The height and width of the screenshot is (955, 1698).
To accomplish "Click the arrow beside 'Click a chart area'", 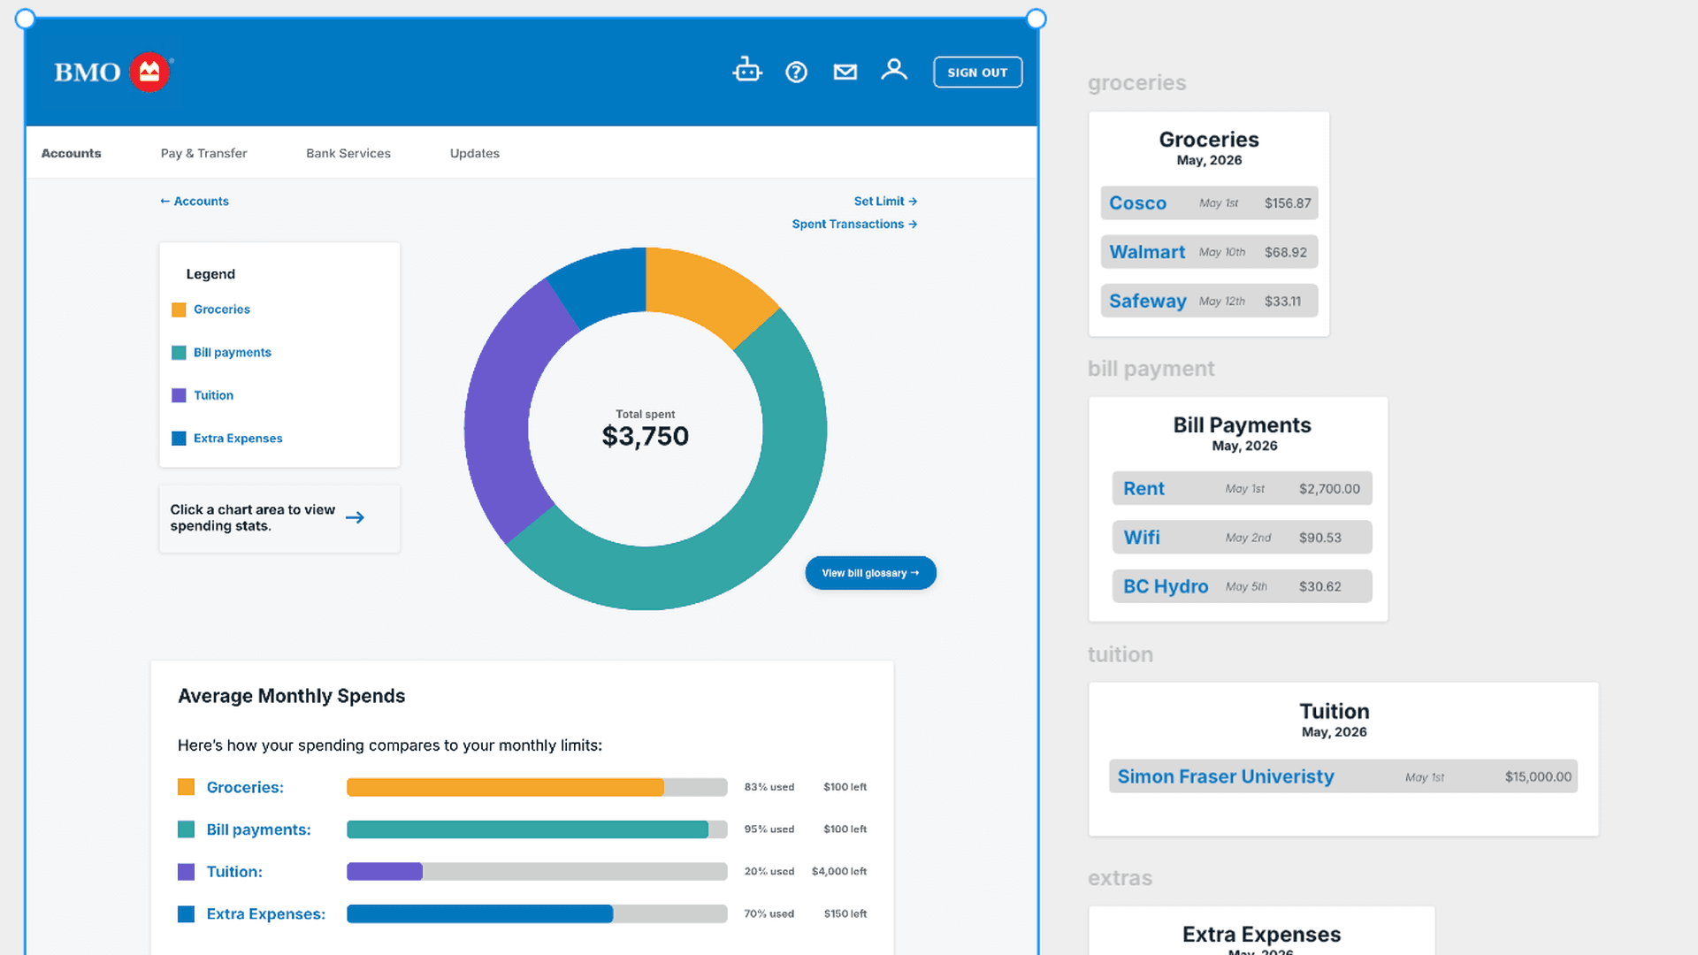I will (355, 517).
